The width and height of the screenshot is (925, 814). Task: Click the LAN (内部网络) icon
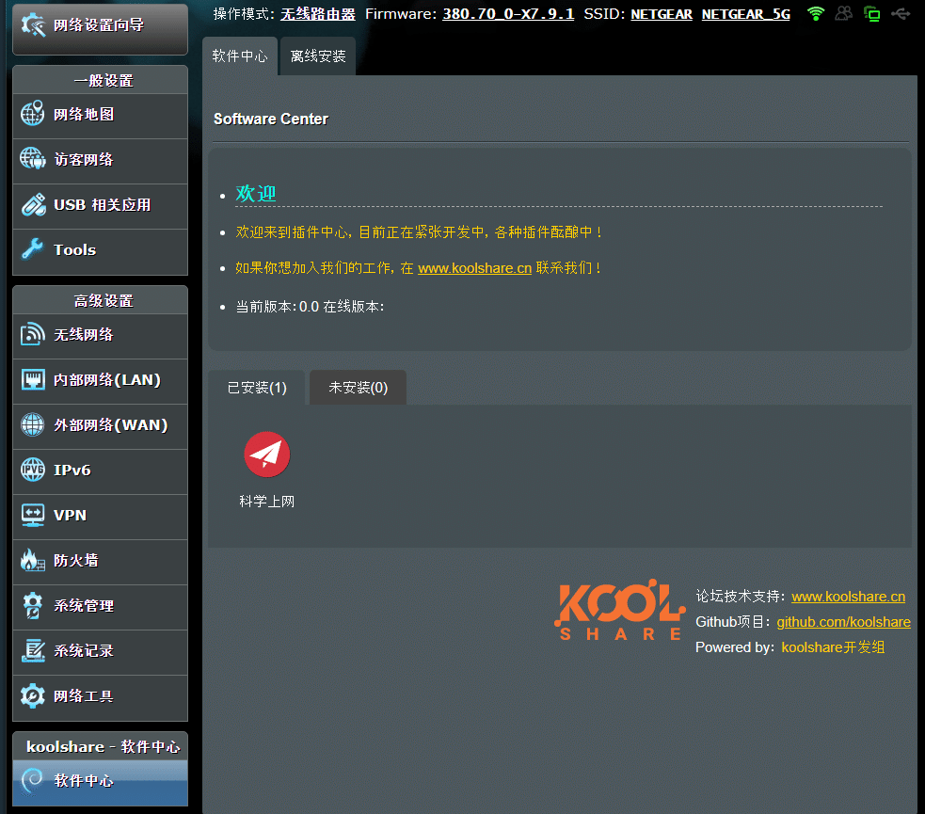pos(33,379)
